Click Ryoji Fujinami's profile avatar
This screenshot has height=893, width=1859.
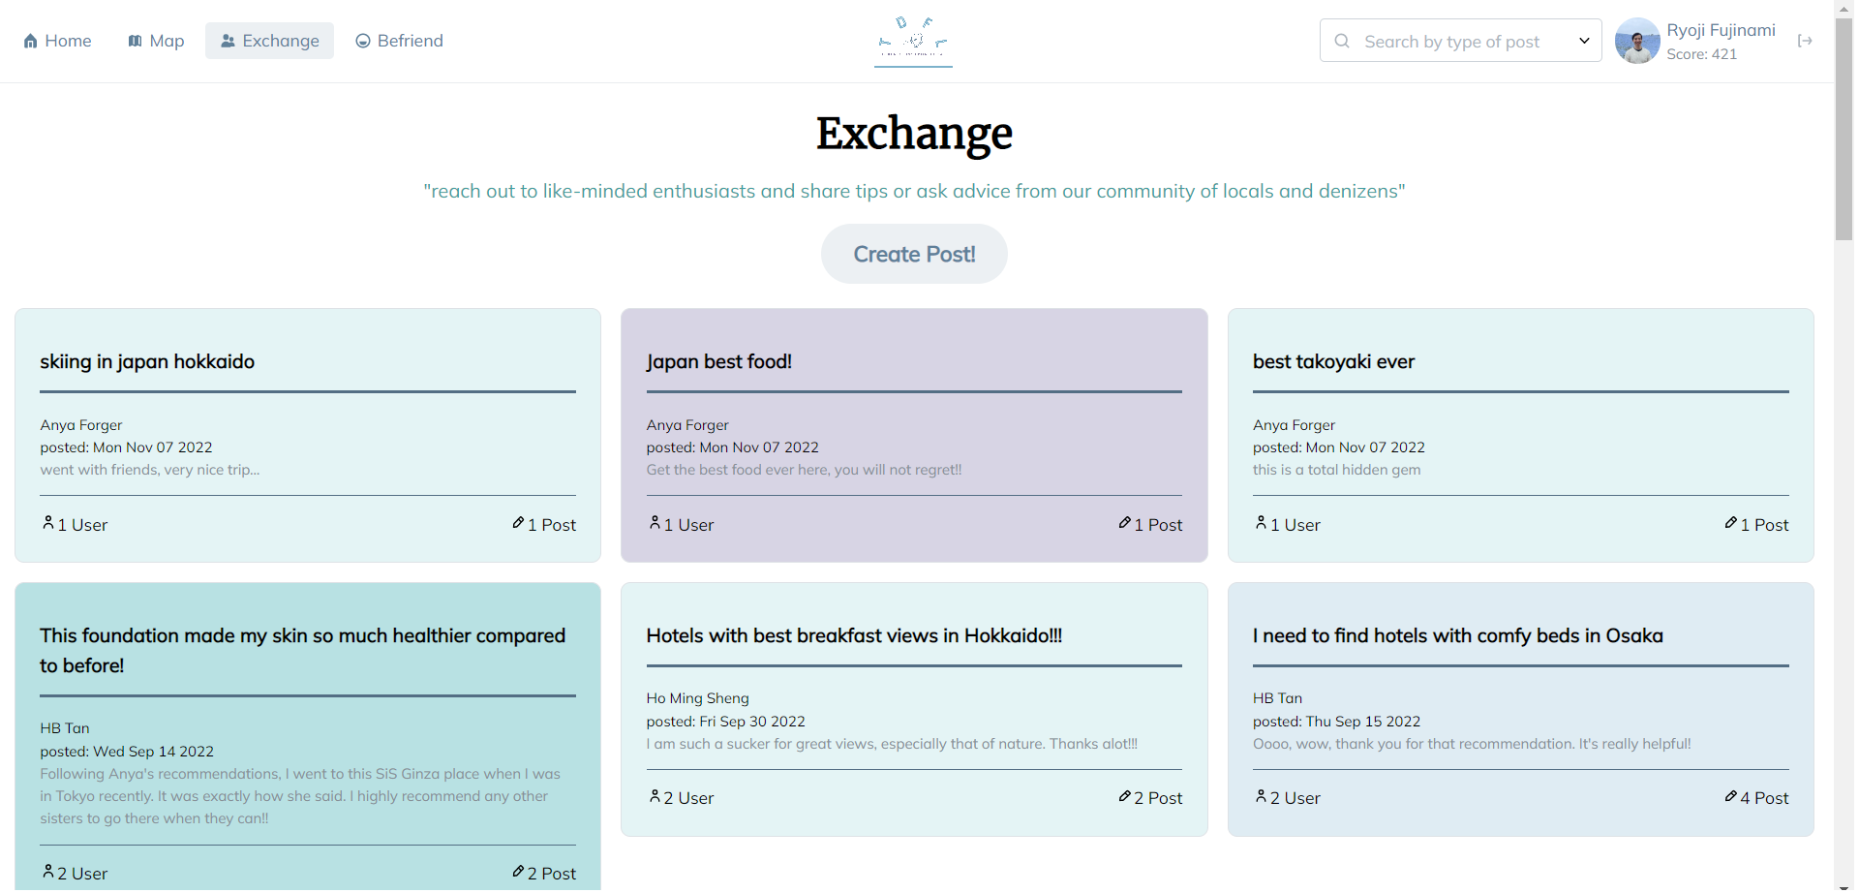coord(1637,42)
